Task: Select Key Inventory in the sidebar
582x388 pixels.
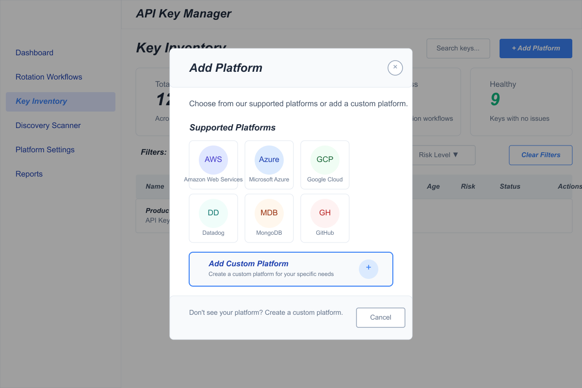Action: (61, 101)
